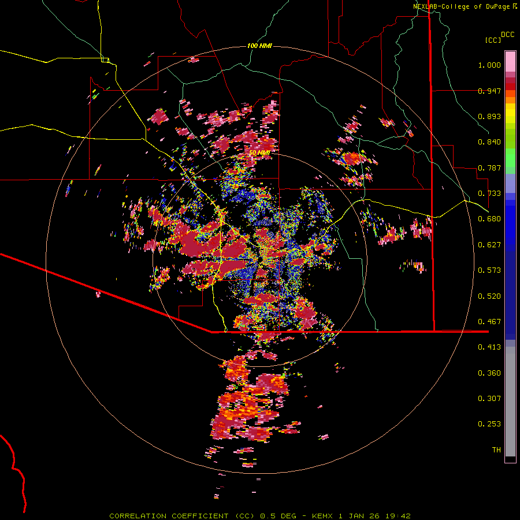
Task: Click the 0.893 legend value
Action: tap(489, 116)
